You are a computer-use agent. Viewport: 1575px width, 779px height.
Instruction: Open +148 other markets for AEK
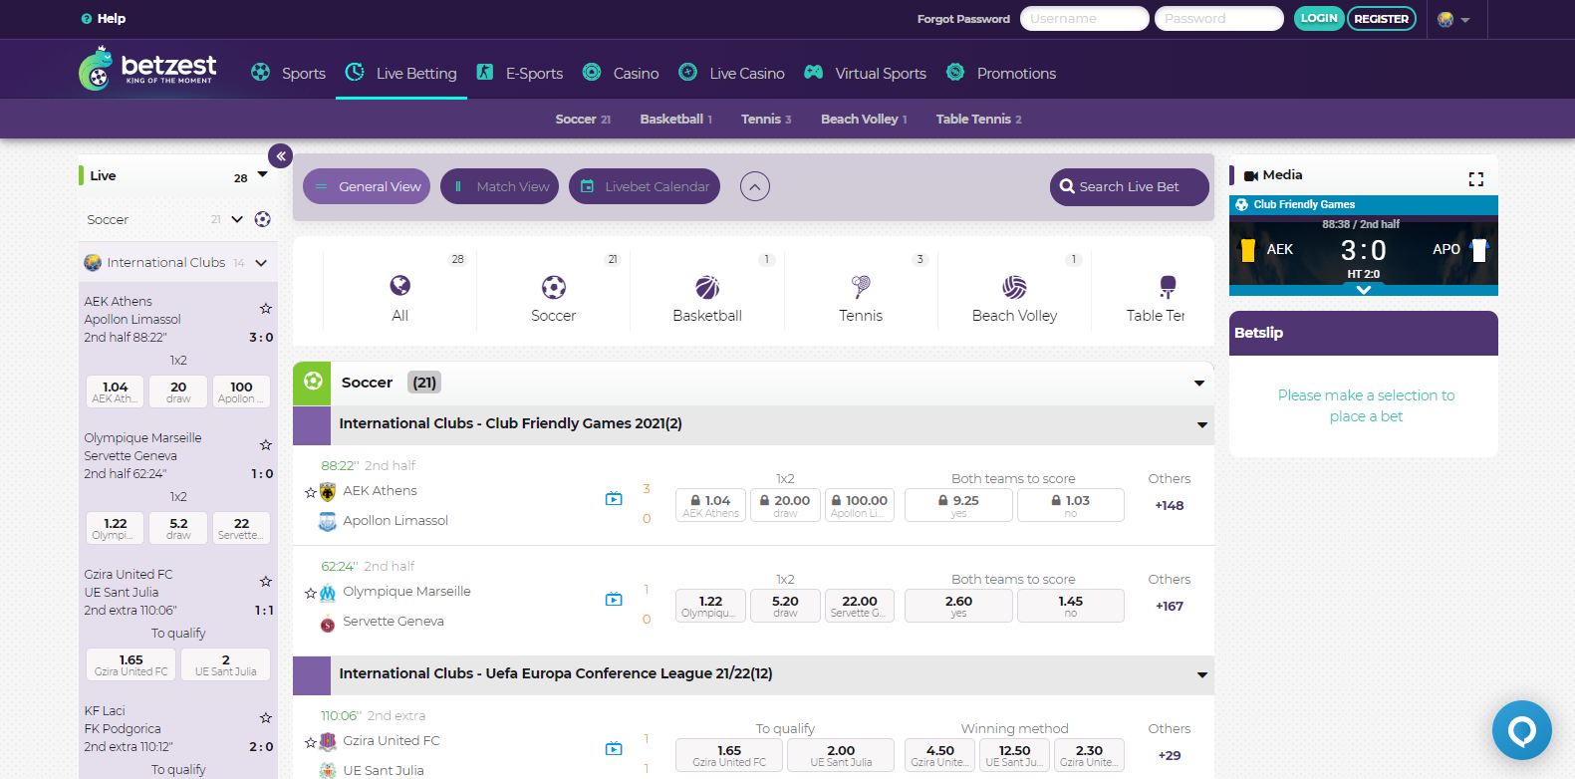1170,505
